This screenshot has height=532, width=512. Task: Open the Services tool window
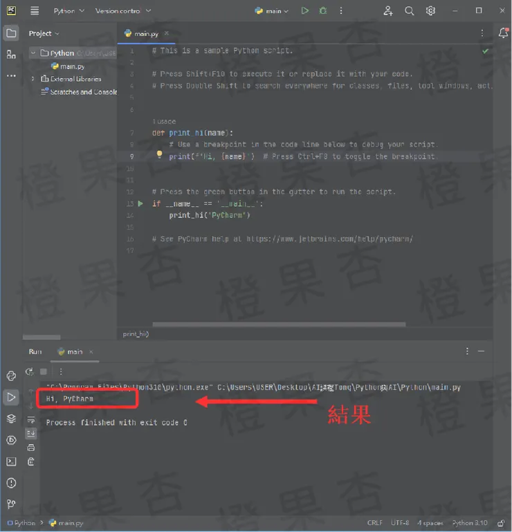(11, 440)
